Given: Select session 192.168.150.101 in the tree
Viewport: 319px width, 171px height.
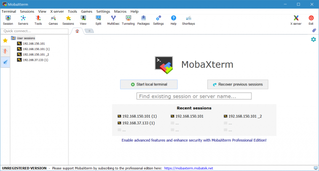Looking at the screenshot, I should click(31, 43).
